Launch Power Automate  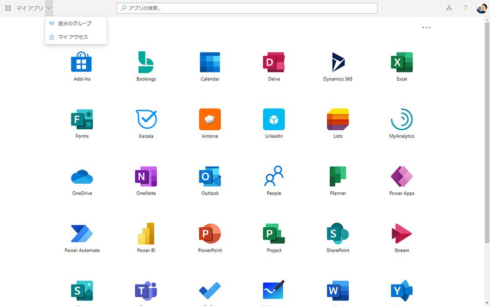tap(82, 234)
